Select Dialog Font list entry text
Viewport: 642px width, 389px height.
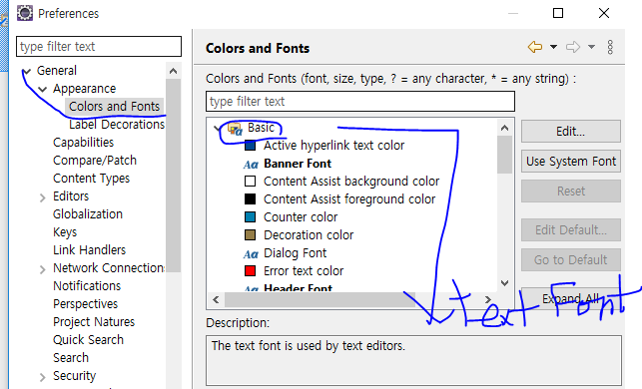[295, 253]
